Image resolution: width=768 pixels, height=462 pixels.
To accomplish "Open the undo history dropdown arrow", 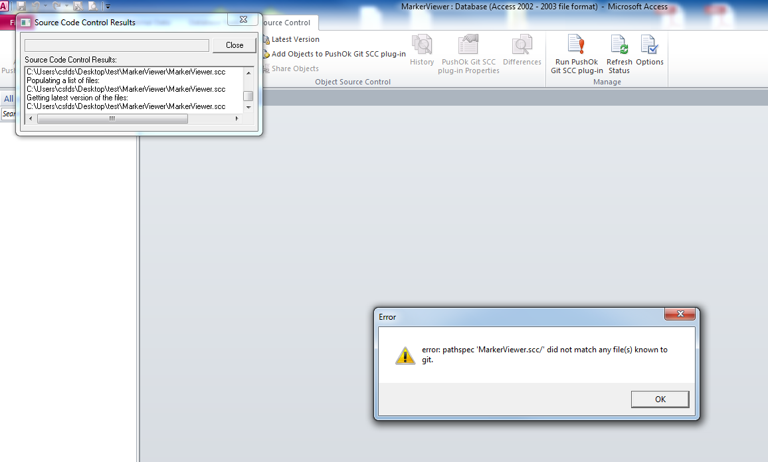I will point(45,7).
